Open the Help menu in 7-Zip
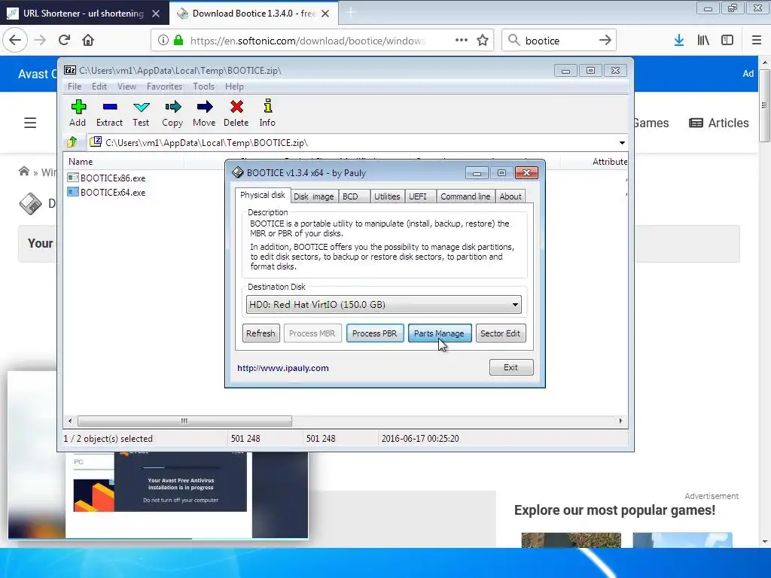 [234, 87]
